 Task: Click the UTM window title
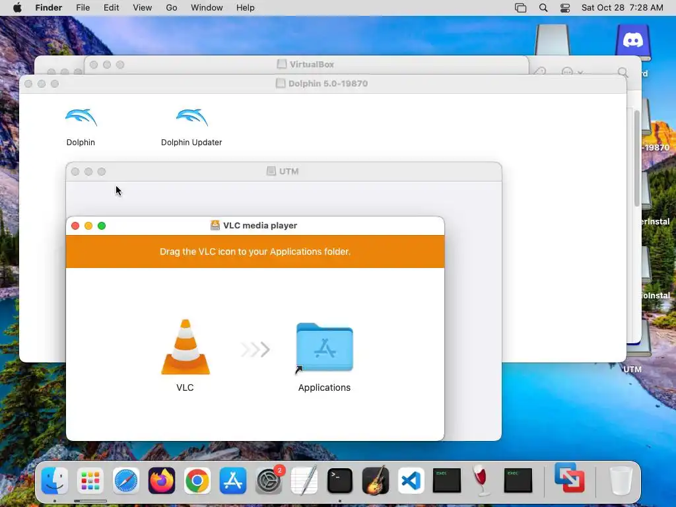click(x=288, y=172)
